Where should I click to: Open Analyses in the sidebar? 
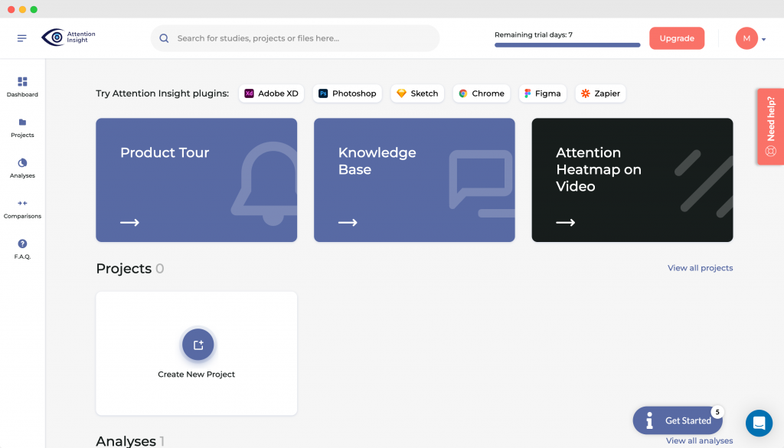coord(22,168)
